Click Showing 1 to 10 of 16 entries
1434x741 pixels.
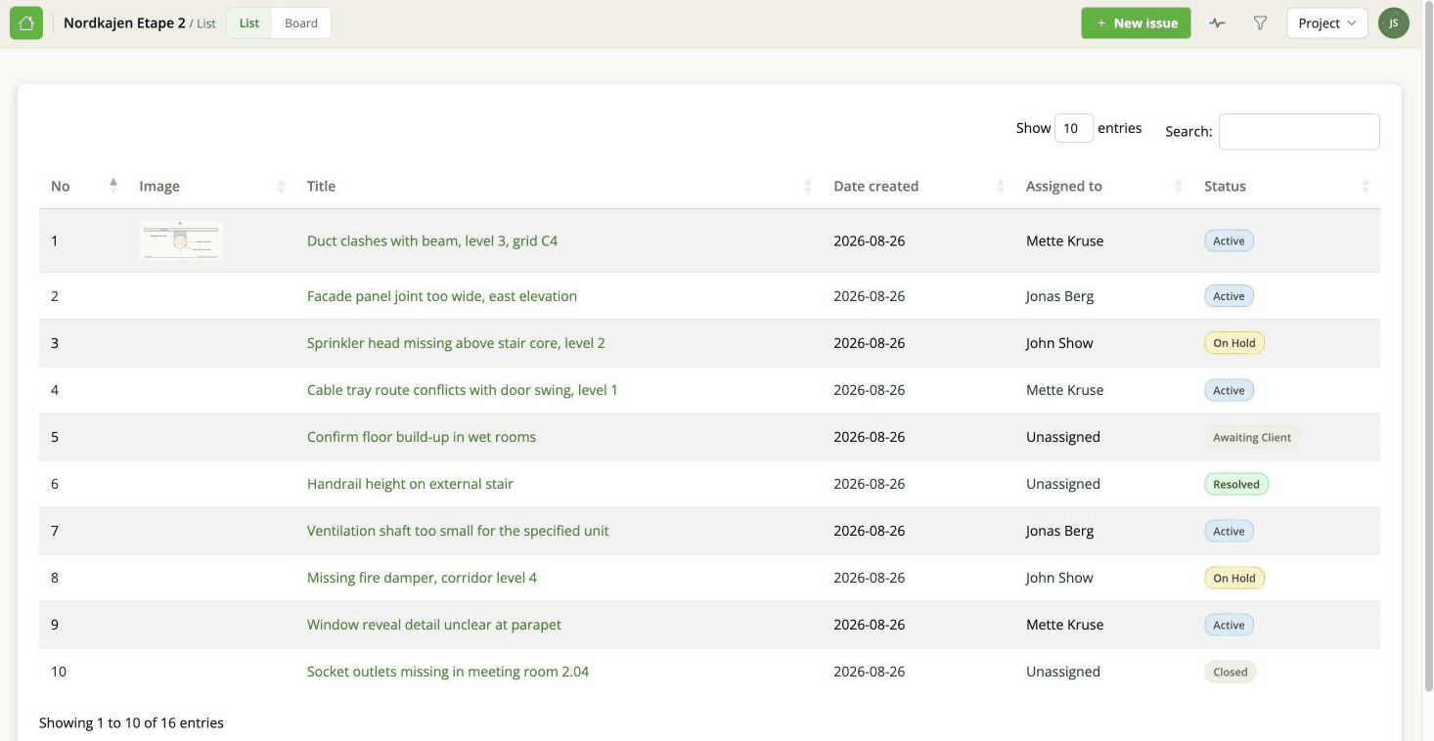[131, 723]
